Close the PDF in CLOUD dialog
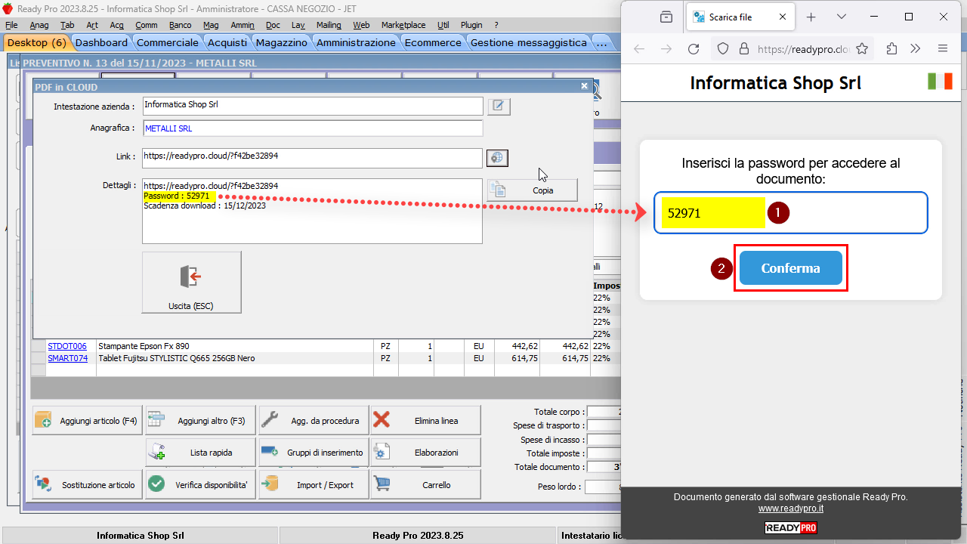 coord(584,87)
